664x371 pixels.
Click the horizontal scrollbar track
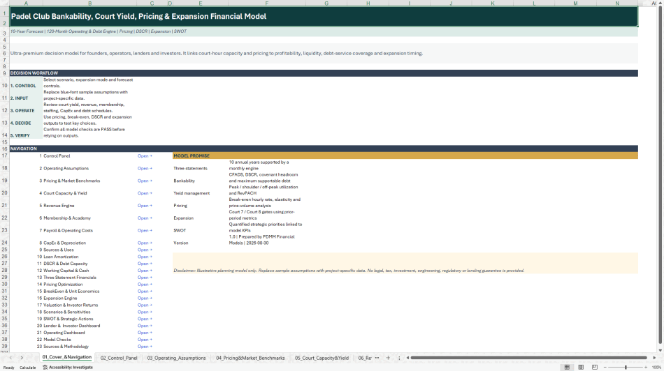tap(528, 358)
